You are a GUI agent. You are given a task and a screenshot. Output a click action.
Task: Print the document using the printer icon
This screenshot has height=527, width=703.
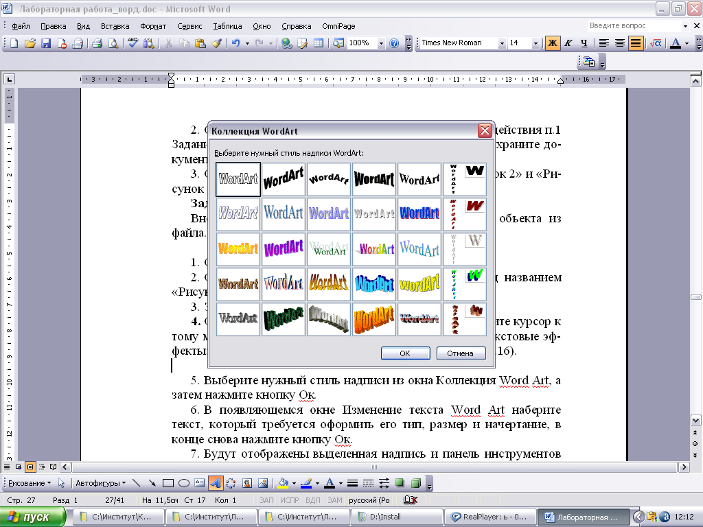[97, 43]
